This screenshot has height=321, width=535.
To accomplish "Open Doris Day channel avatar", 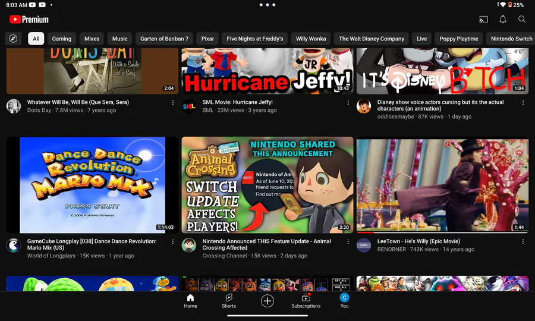I will coord(14,106).
